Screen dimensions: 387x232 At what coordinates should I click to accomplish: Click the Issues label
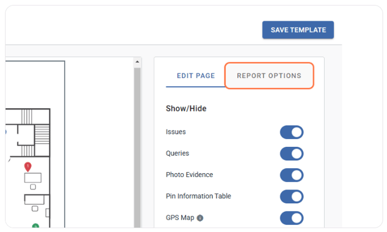[175, 132]
